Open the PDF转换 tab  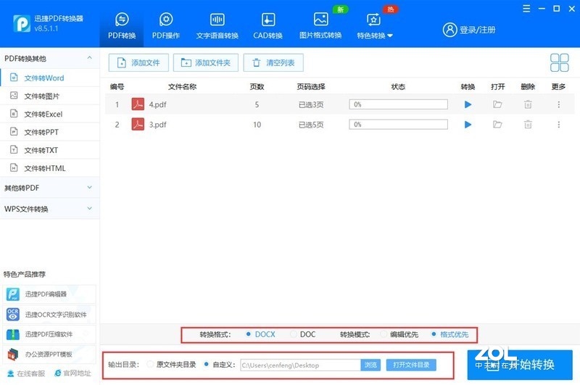[122, 25]
